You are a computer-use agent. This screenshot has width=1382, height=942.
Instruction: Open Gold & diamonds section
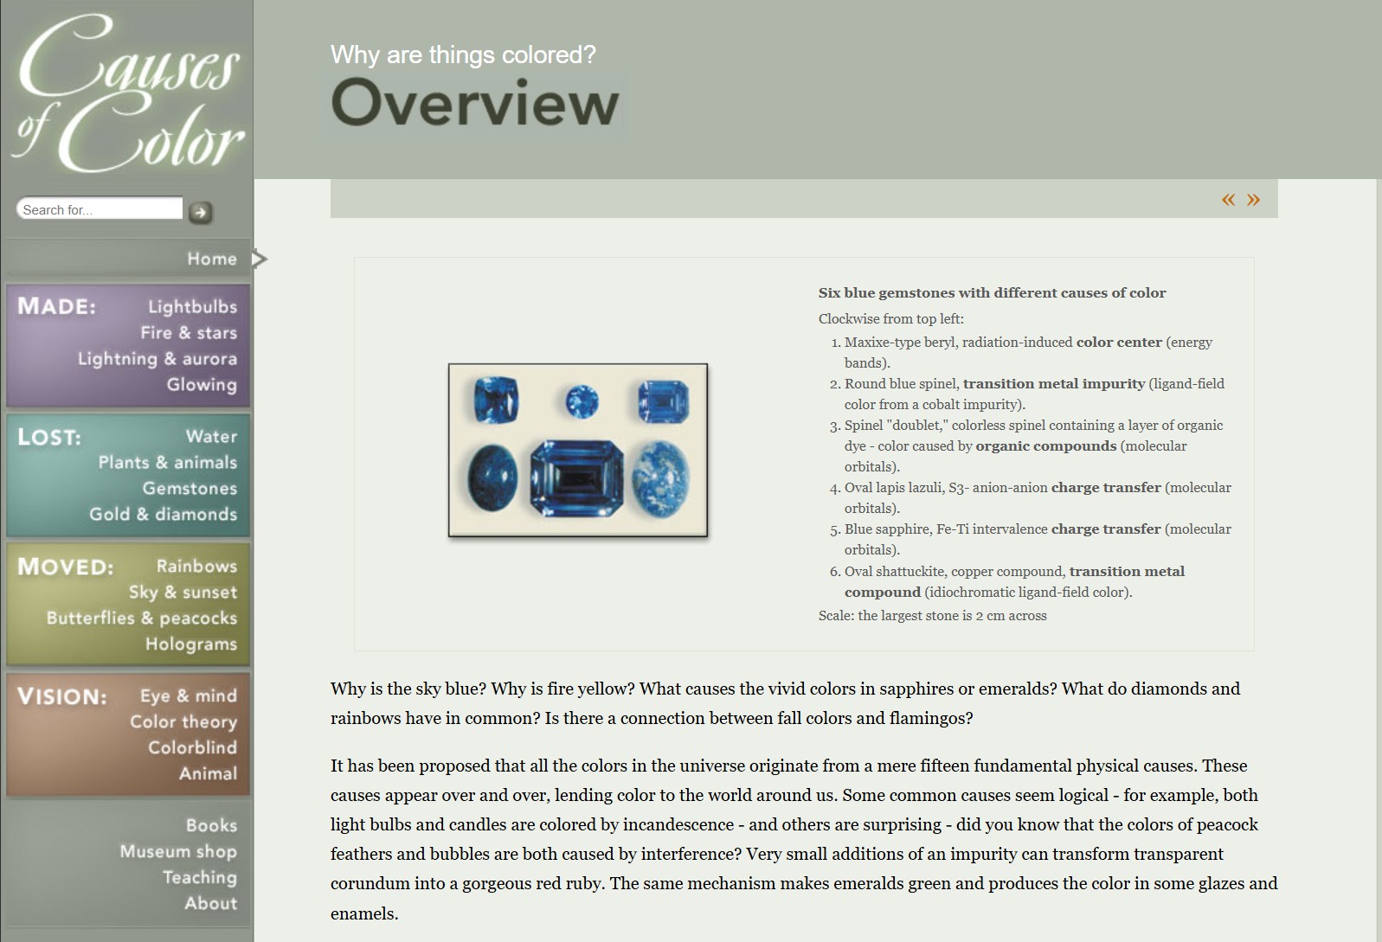163,514
